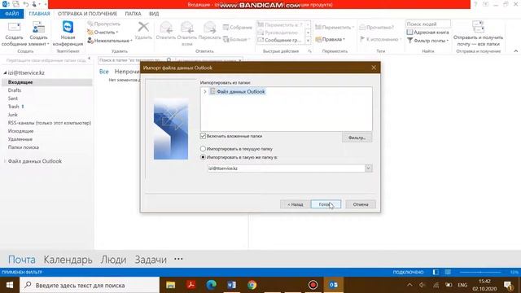Click the Reply All icon
Image resolution: width=521 pixels, height=293 pixels.
click(187, 28)
